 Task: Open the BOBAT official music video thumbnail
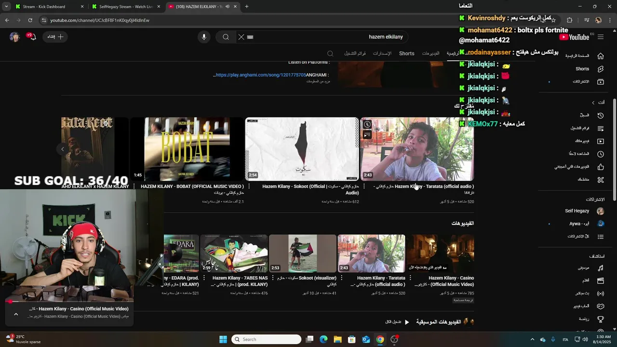click(187, 149)
